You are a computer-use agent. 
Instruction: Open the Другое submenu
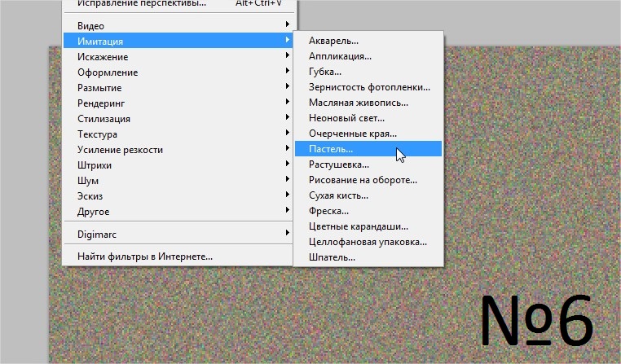pyautogui.click(x=178, y=211)
